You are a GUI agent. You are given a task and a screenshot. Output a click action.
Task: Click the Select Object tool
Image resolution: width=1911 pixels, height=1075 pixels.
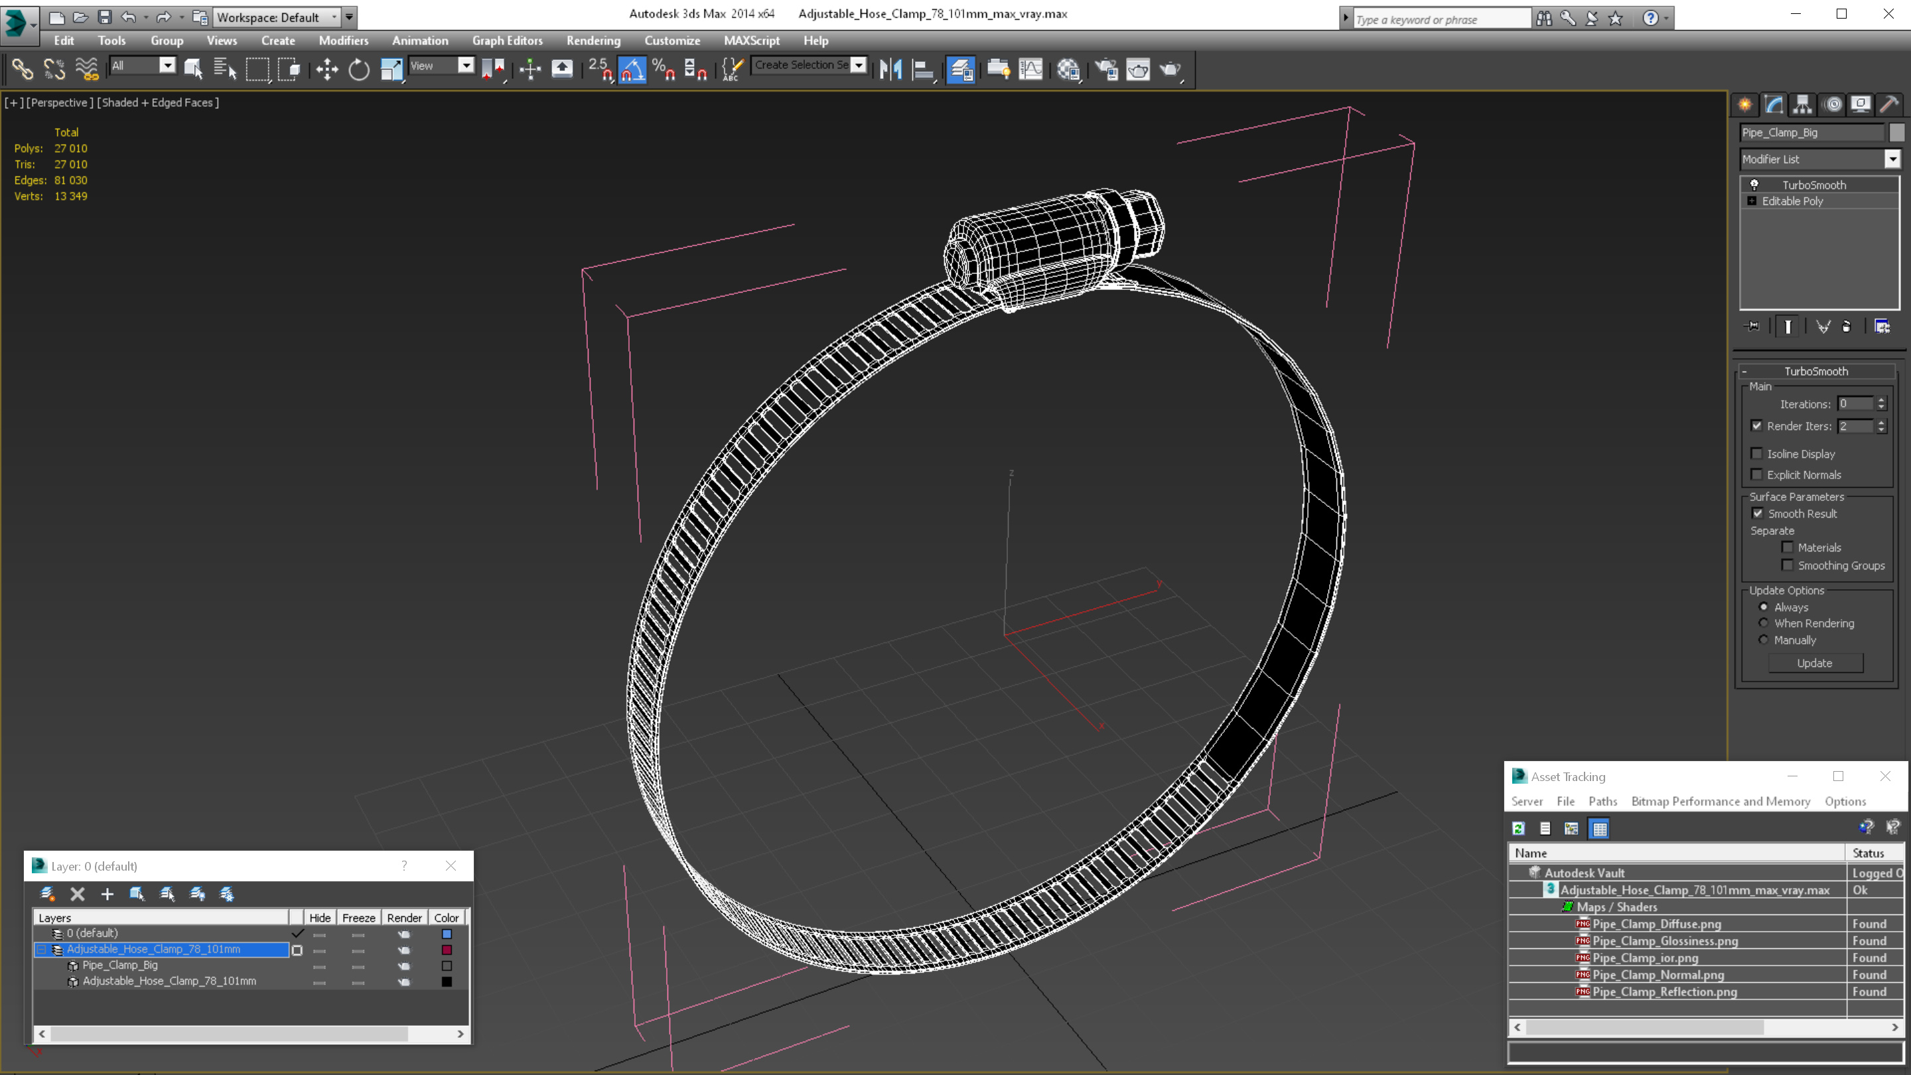pos(193,69)
